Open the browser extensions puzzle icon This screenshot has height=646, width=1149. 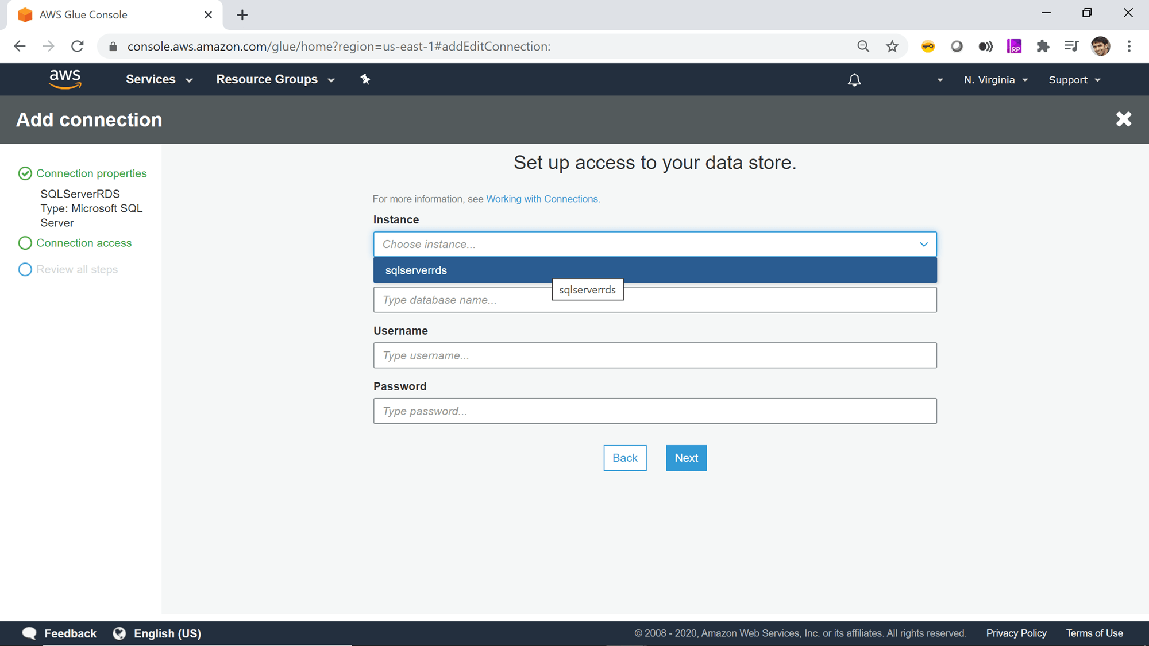[x=1043, y=47]
